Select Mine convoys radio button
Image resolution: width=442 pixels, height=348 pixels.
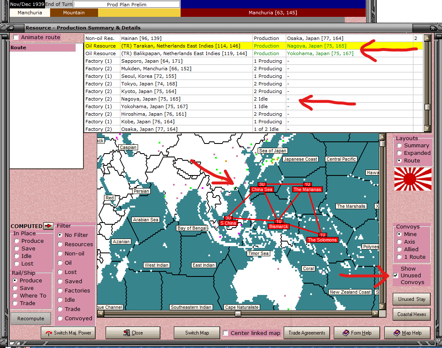(399, 234)
